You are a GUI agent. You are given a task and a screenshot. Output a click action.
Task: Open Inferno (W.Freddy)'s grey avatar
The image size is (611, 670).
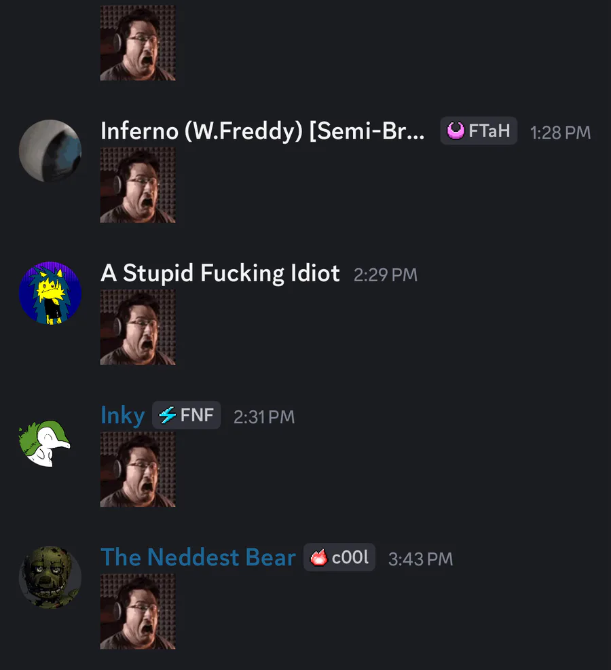click(50, 151)
